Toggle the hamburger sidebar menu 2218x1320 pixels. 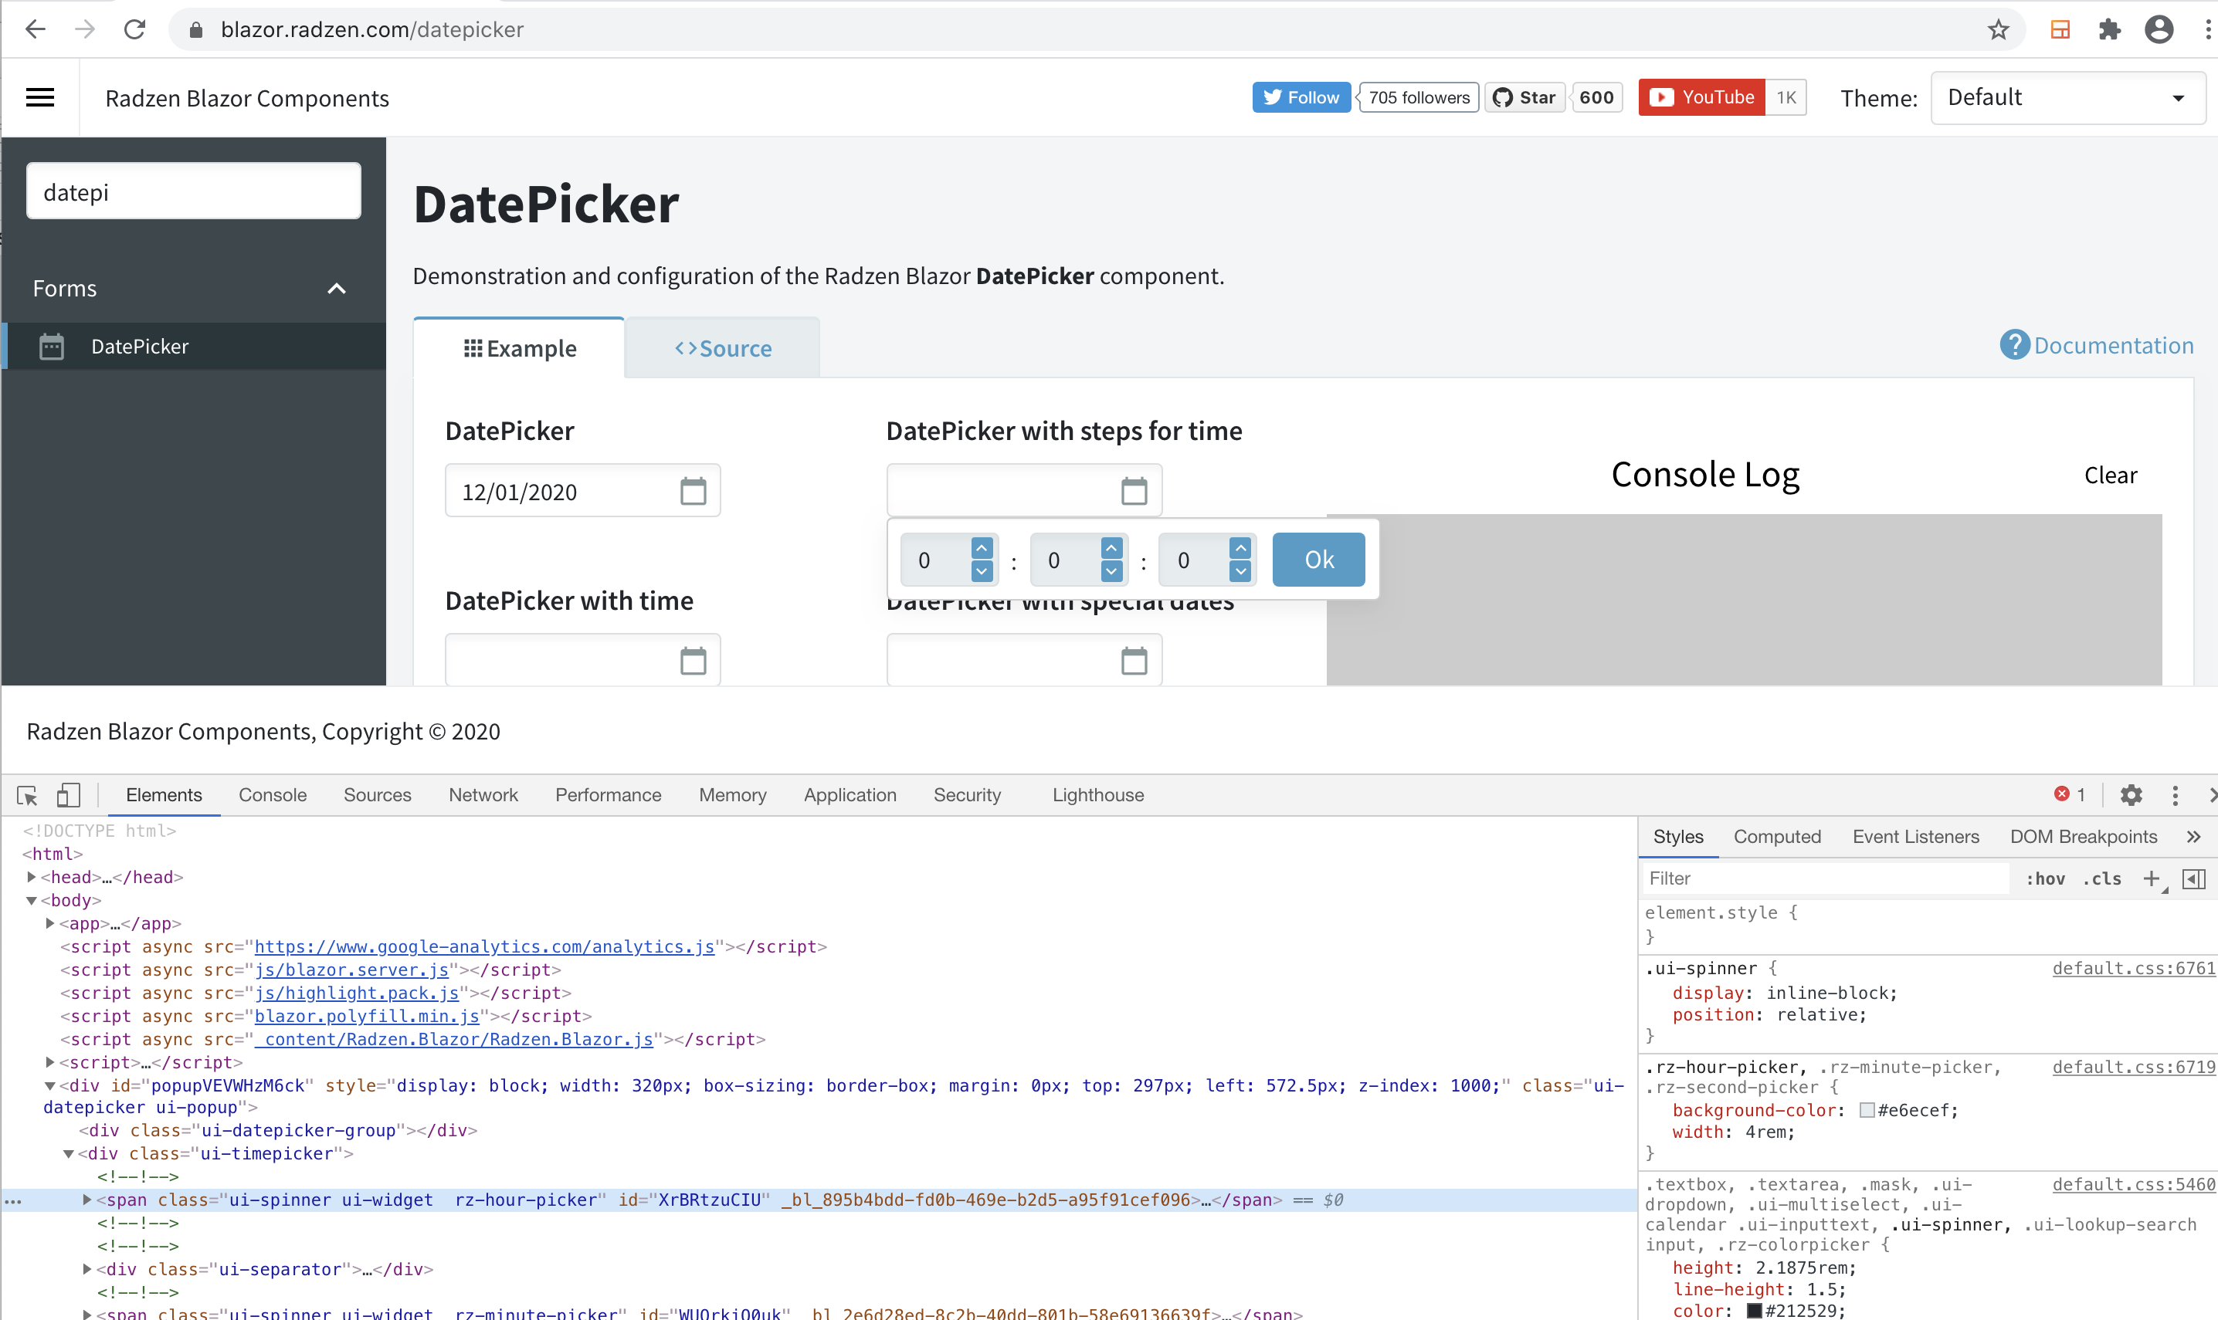(40, 98)
